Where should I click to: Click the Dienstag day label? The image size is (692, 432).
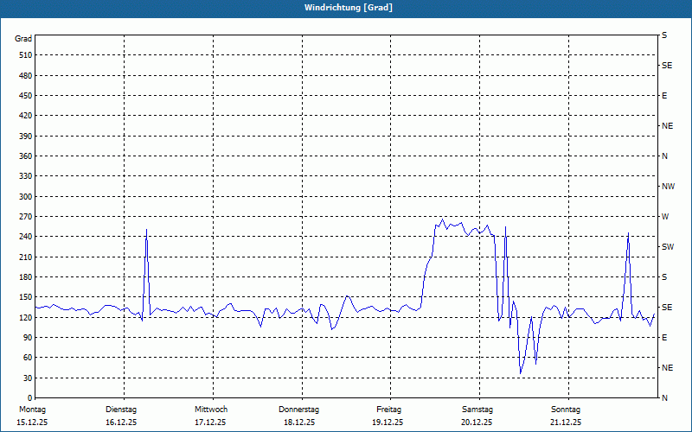pyautogui.click(x=121, y=410)
